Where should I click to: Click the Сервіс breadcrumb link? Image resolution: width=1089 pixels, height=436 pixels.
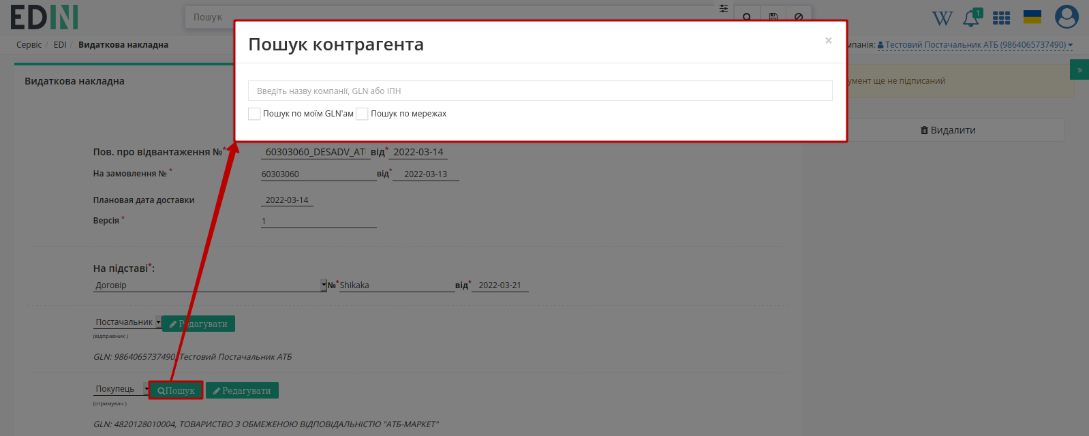[x=29, y=45]
